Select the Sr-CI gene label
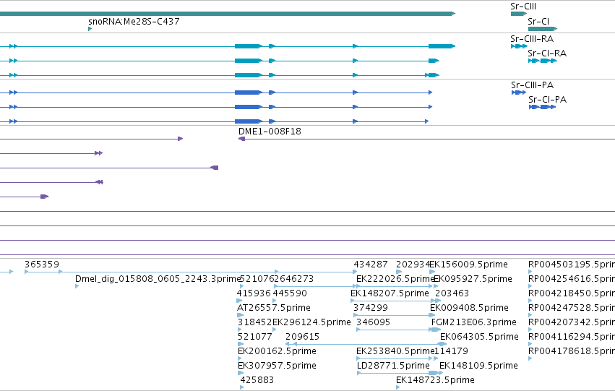The width and height of the screenshot is (615, 391). pos(538,21)
